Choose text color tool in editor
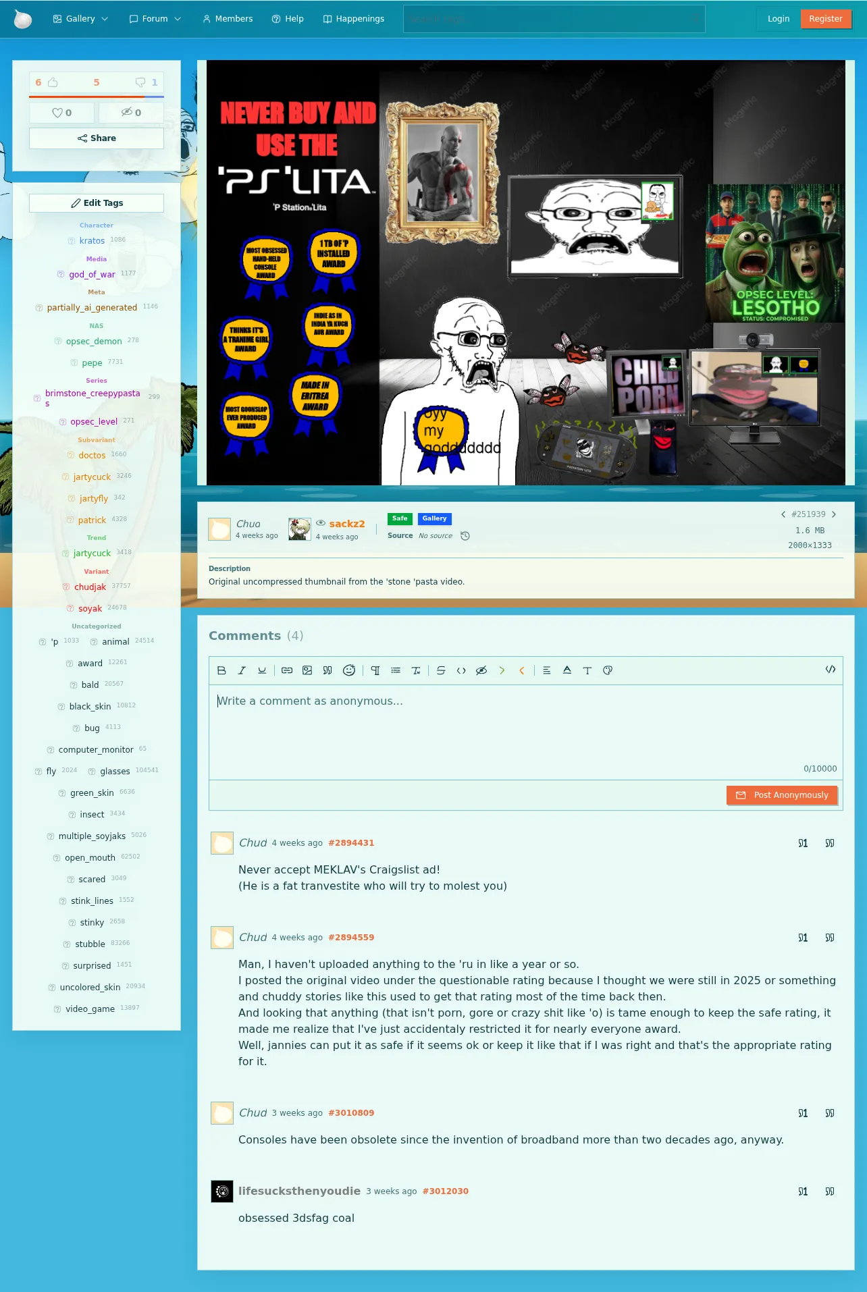Viewport: 867px width, 1292px height. (567, 670)
